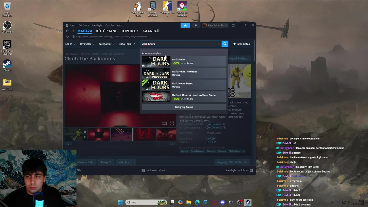This screenshot has height=207, width=368.
Task: Open Steam notifications bell
Action: coord(196,25)
